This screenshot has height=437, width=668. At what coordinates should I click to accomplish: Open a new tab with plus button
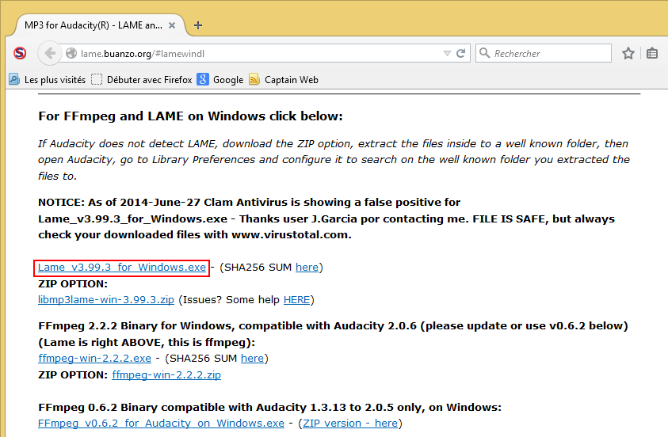[198, 25]
